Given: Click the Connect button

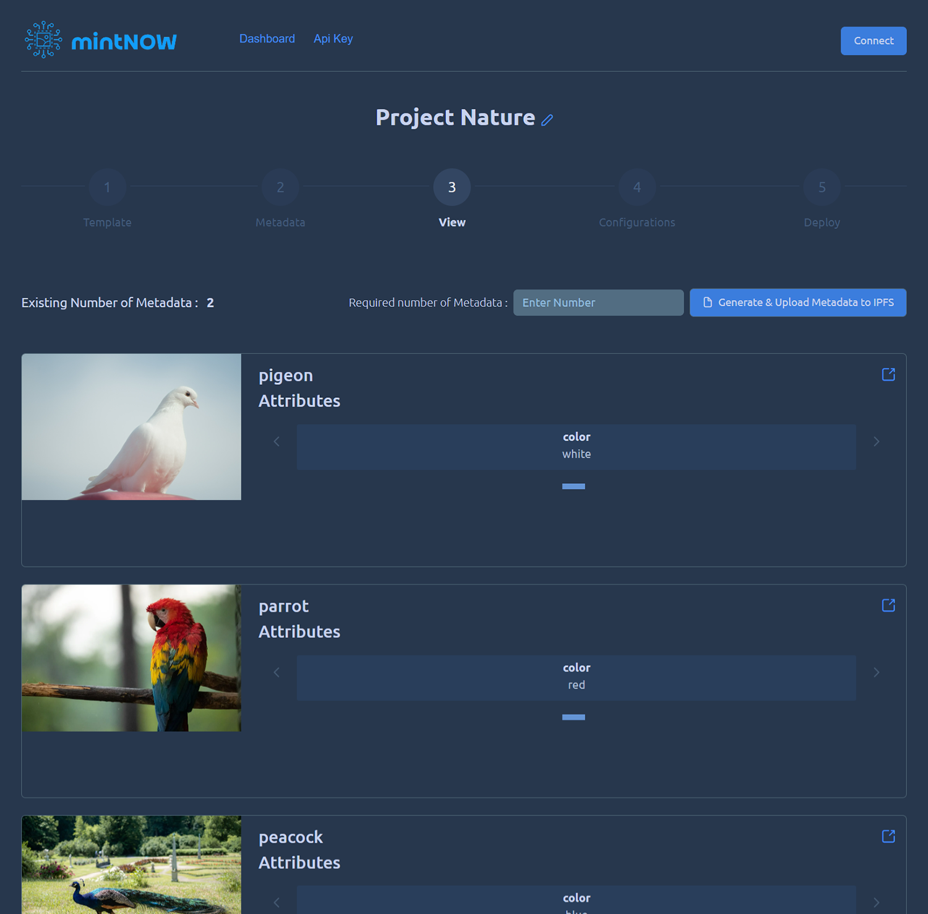Looking at the screenshot, I should 874,41.
